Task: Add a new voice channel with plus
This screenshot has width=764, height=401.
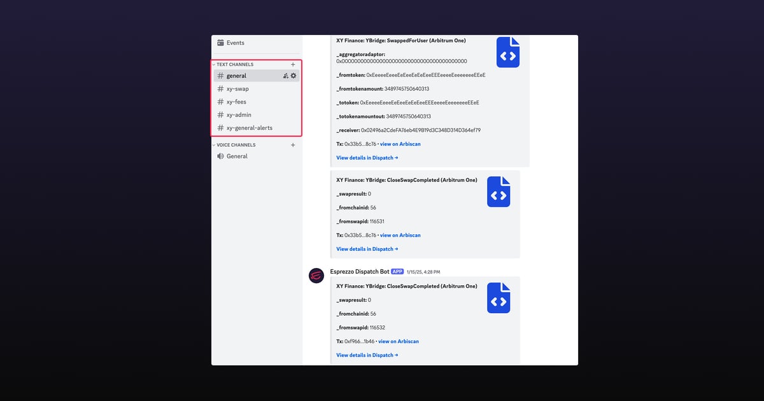Action: tap(293, 145)
